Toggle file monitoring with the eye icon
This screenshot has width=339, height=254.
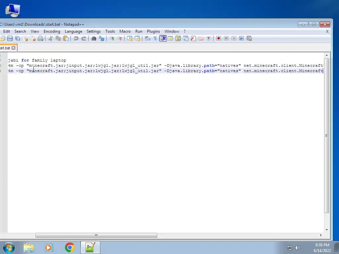[209, 38]
